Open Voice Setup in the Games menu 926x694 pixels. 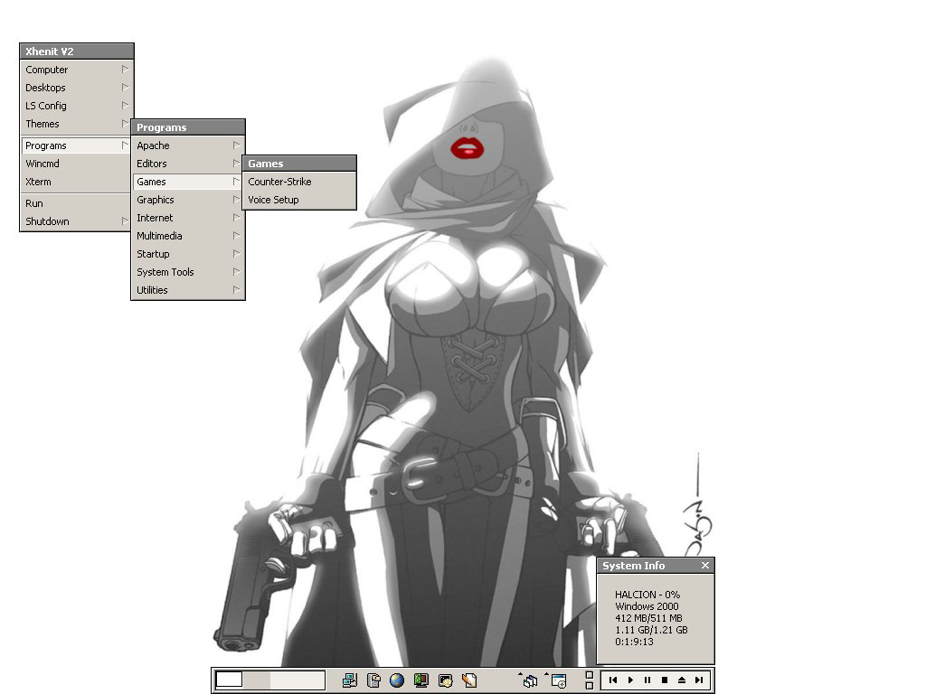(298, 200)
